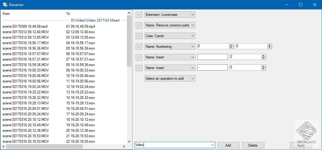Increase the Insert position 2 spinner
Image resolution: width=322 pixels, height=150 pixels.
pyautogui.click(x=263, y=56)
